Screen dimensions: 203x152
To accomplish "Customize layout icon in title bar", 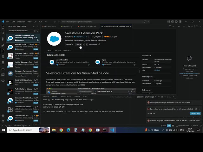I will [168, 22].
